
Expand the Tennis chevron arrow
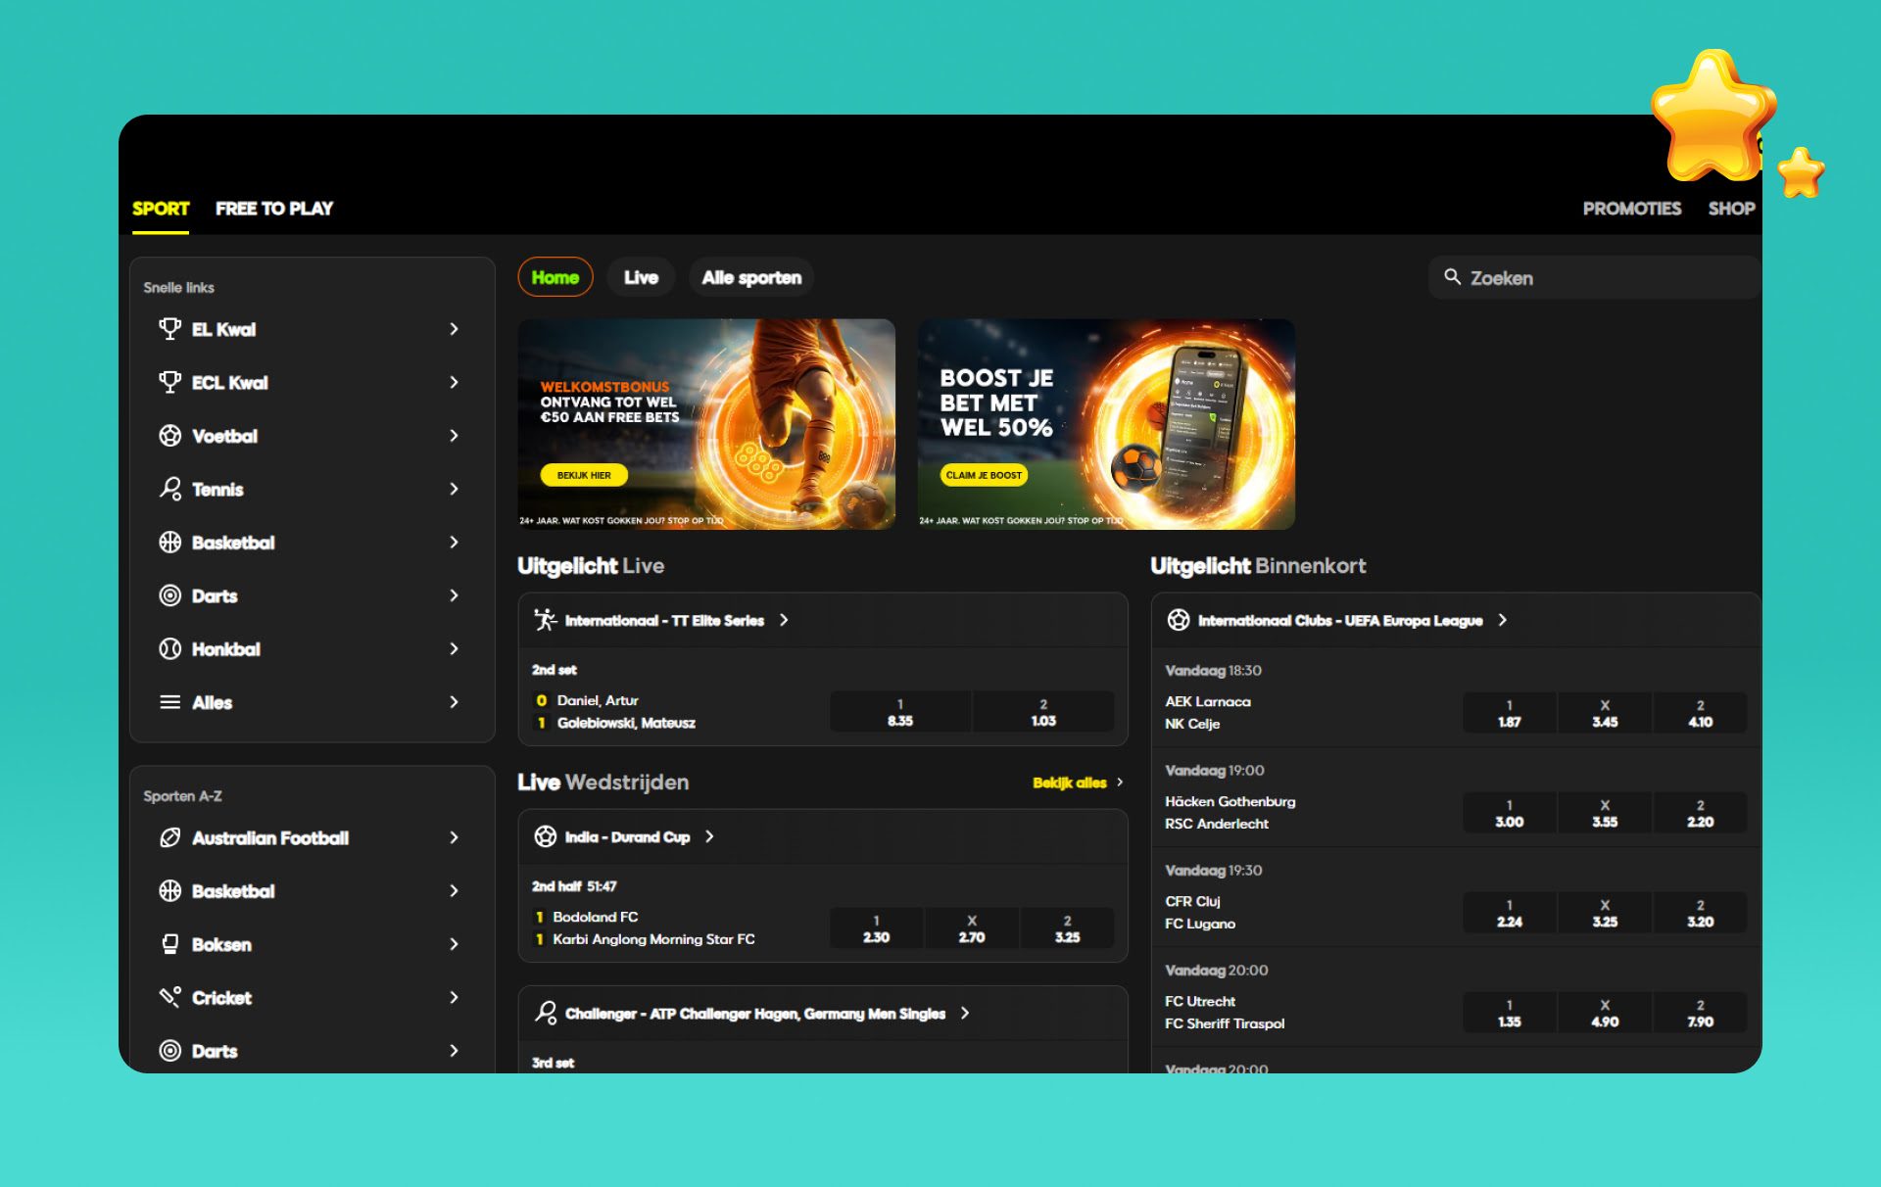pyautogui.click(x=454, y=489)
